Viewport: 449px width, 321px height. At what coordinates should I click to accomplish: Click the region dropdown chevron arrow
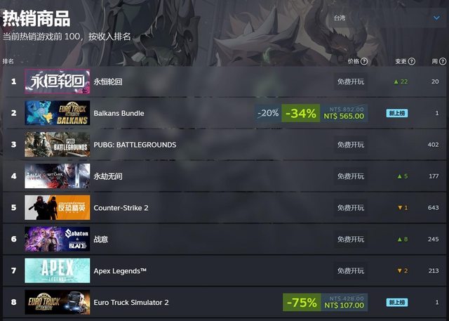tap(436, 18)
